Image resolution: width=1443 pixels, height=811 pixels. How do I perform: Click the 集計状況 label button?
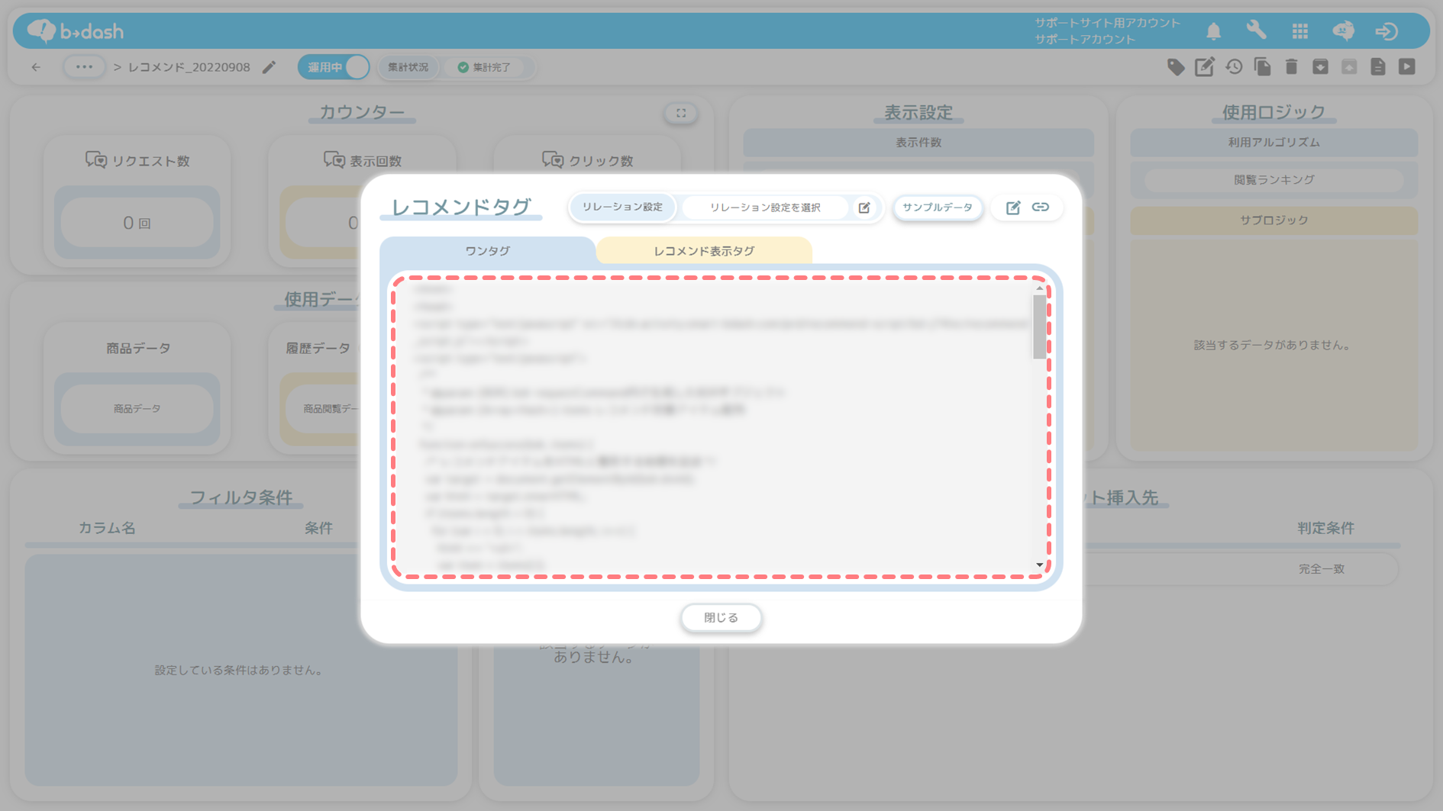pos(408,67)
